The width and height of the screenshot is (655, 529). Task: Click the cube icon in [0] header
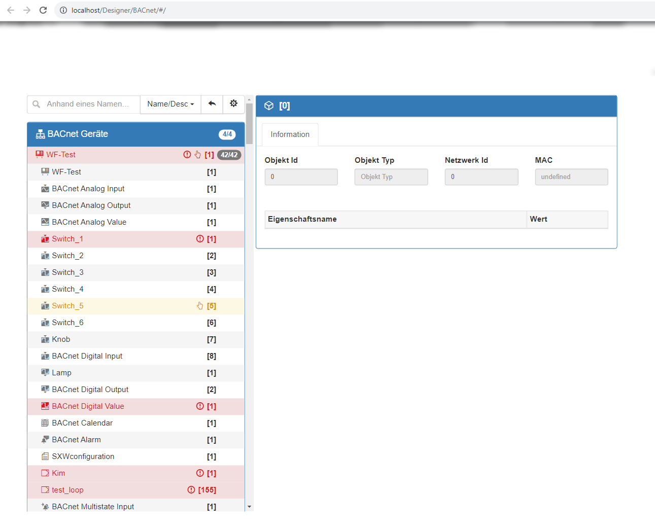[269, 105]
